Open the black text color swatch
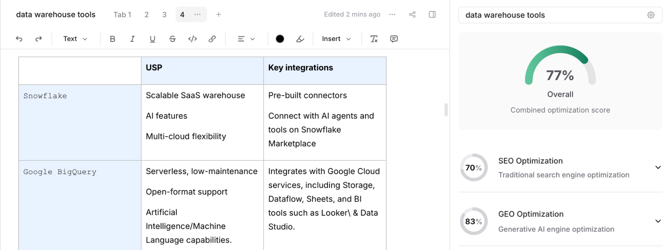The height and width of the screenshot is (250, 667). 280,39
